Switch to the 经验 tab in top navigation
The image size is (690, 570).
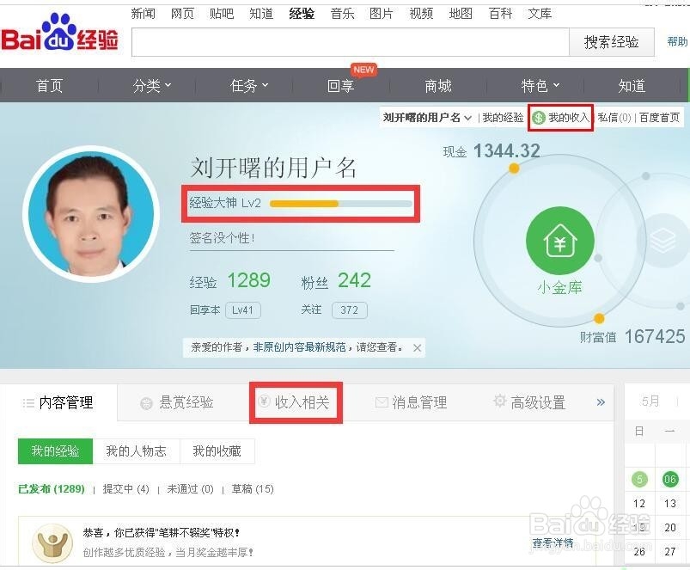pos(302,13)
